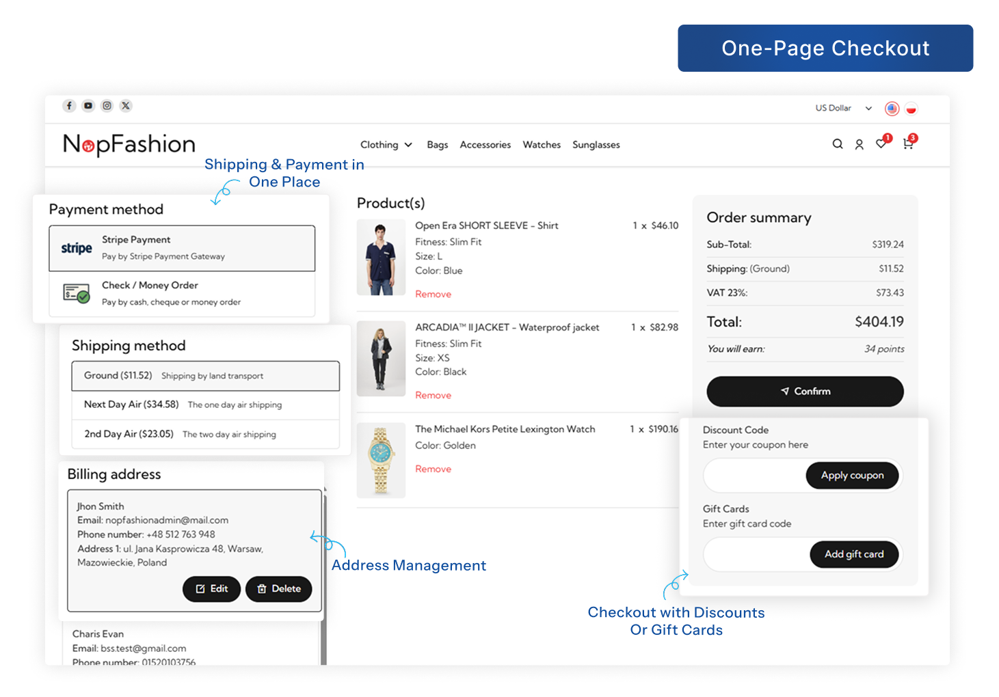Remove the Open Era SHORT SLEEVE Shirt
The width and height of the screenshot is (999, 697).
click(x=434, y=294)
